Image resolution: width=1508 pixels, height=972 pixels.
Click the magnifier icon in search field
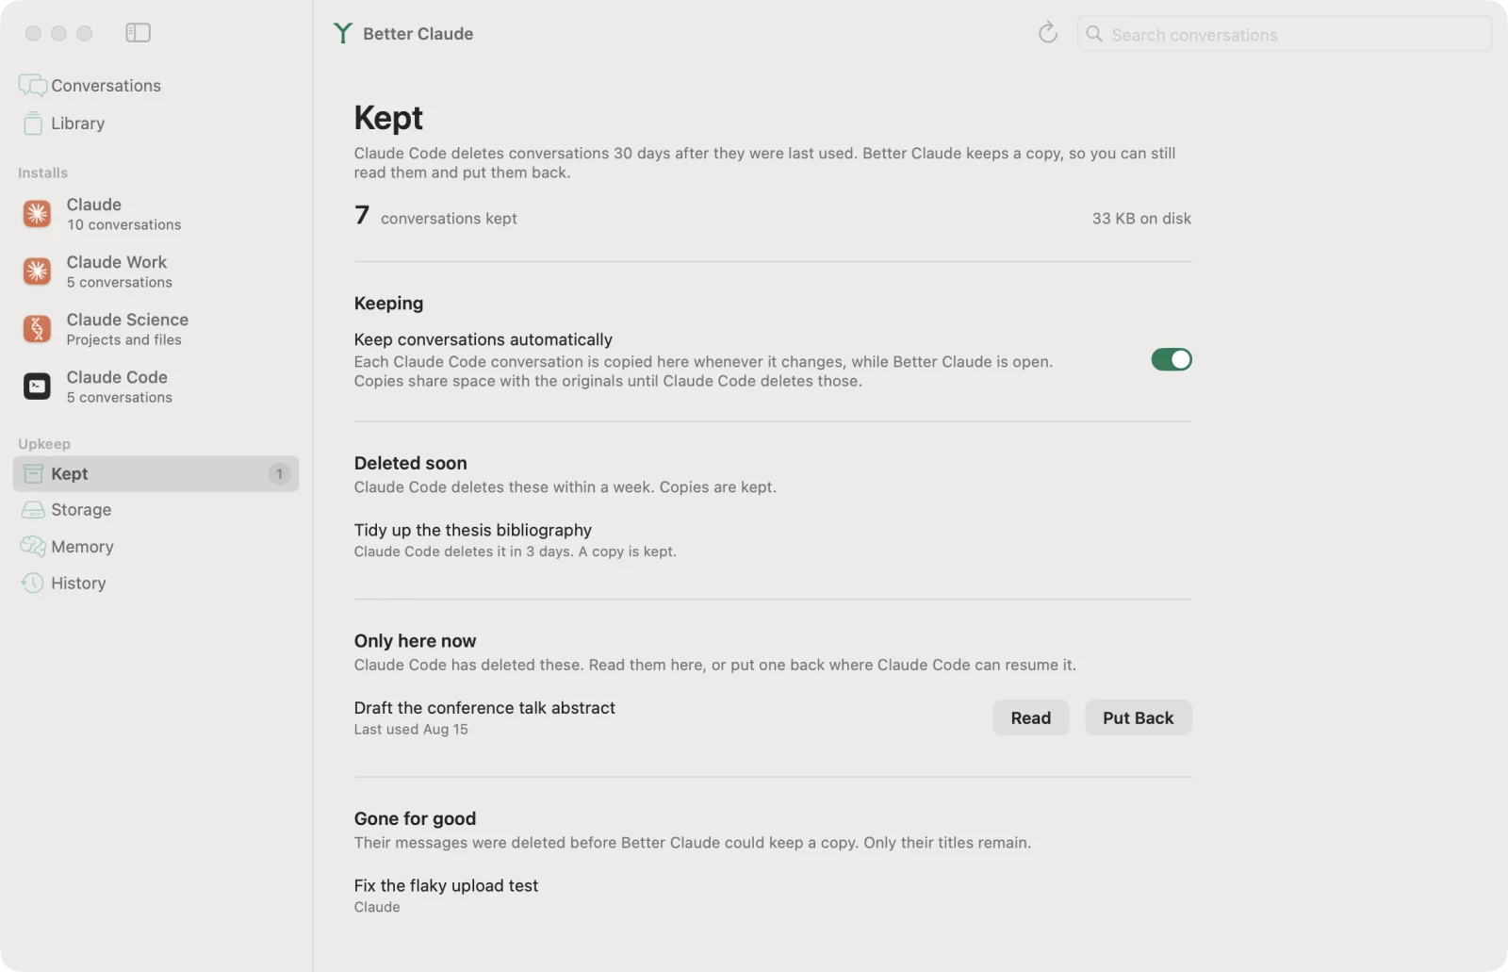(x=1094, y=34)
